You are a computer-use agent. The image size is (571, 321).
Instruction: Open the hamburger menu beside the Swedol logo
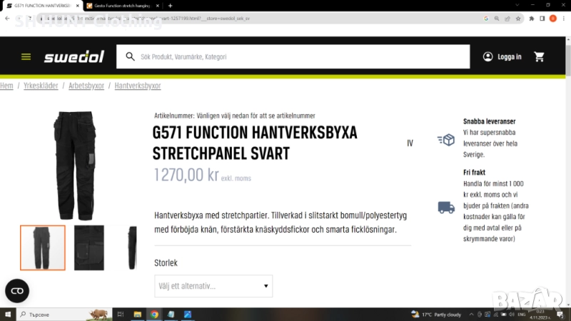pos(26,57)
